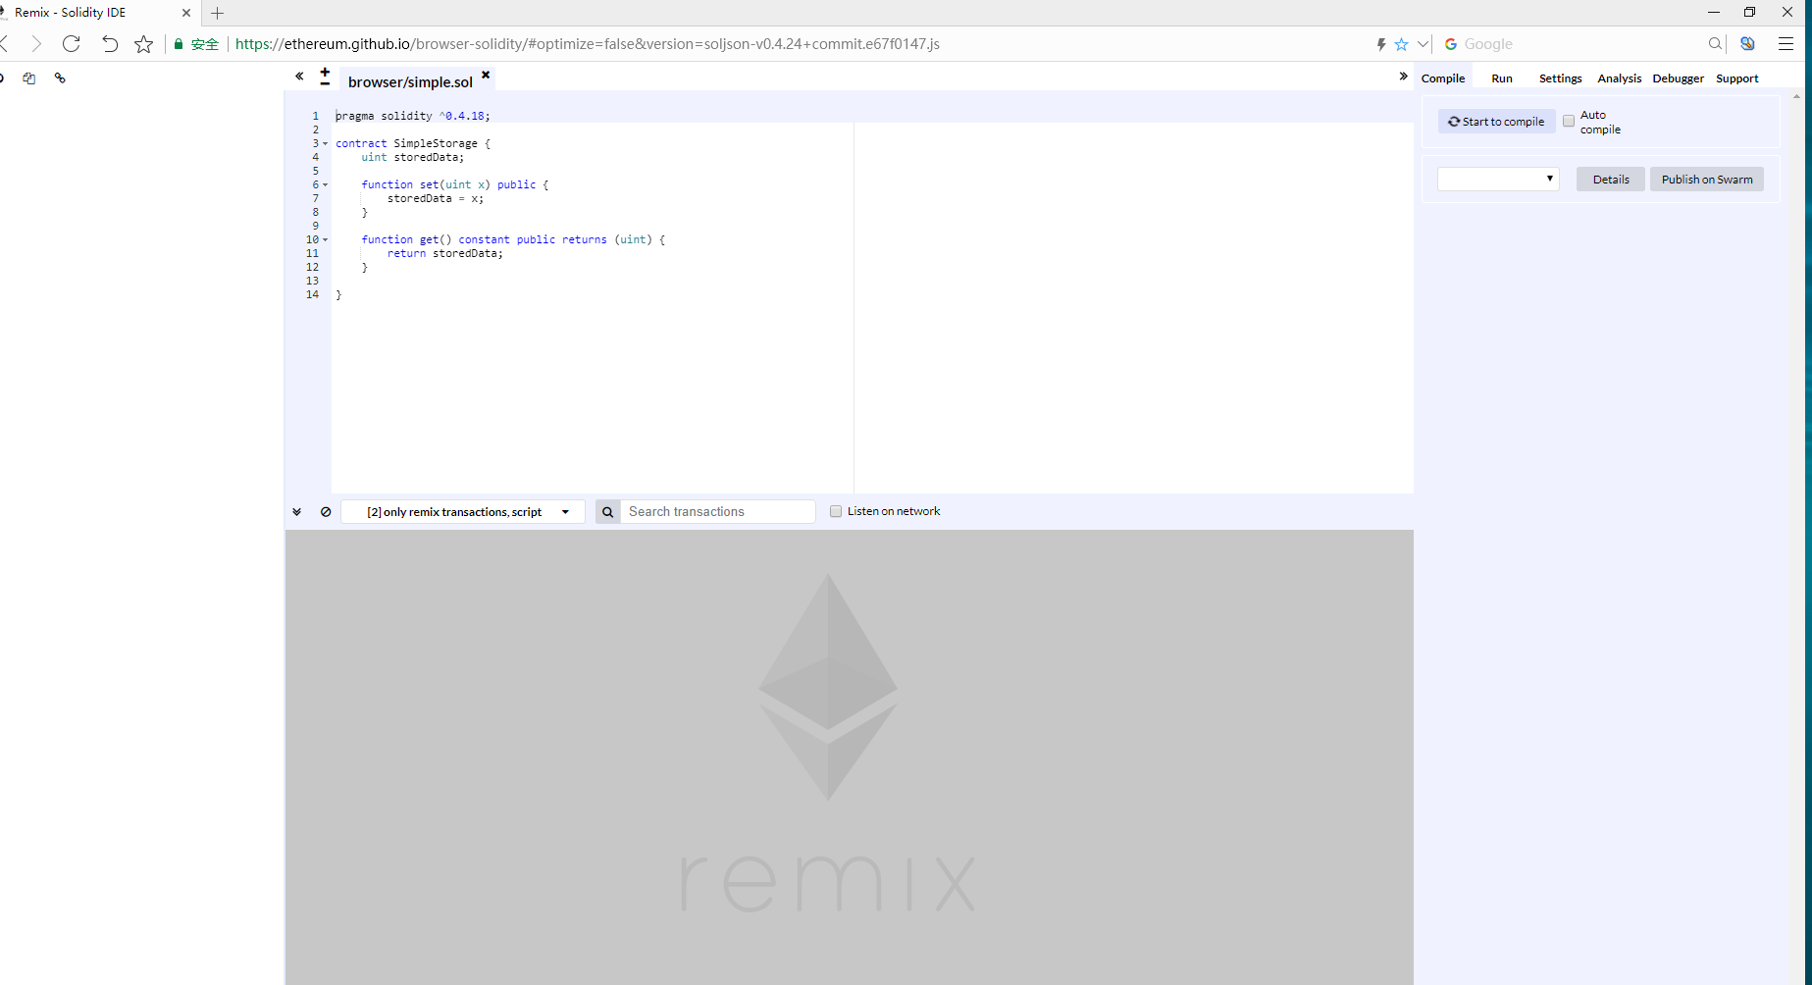
Task: Click the 'uint storedData;' code line
Action: (412, 157)
